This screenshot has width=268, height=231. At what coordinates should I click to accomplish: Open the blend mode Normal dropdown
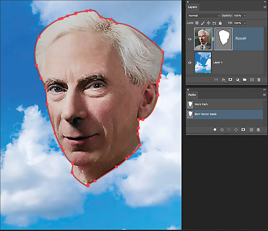coord(204,16)
